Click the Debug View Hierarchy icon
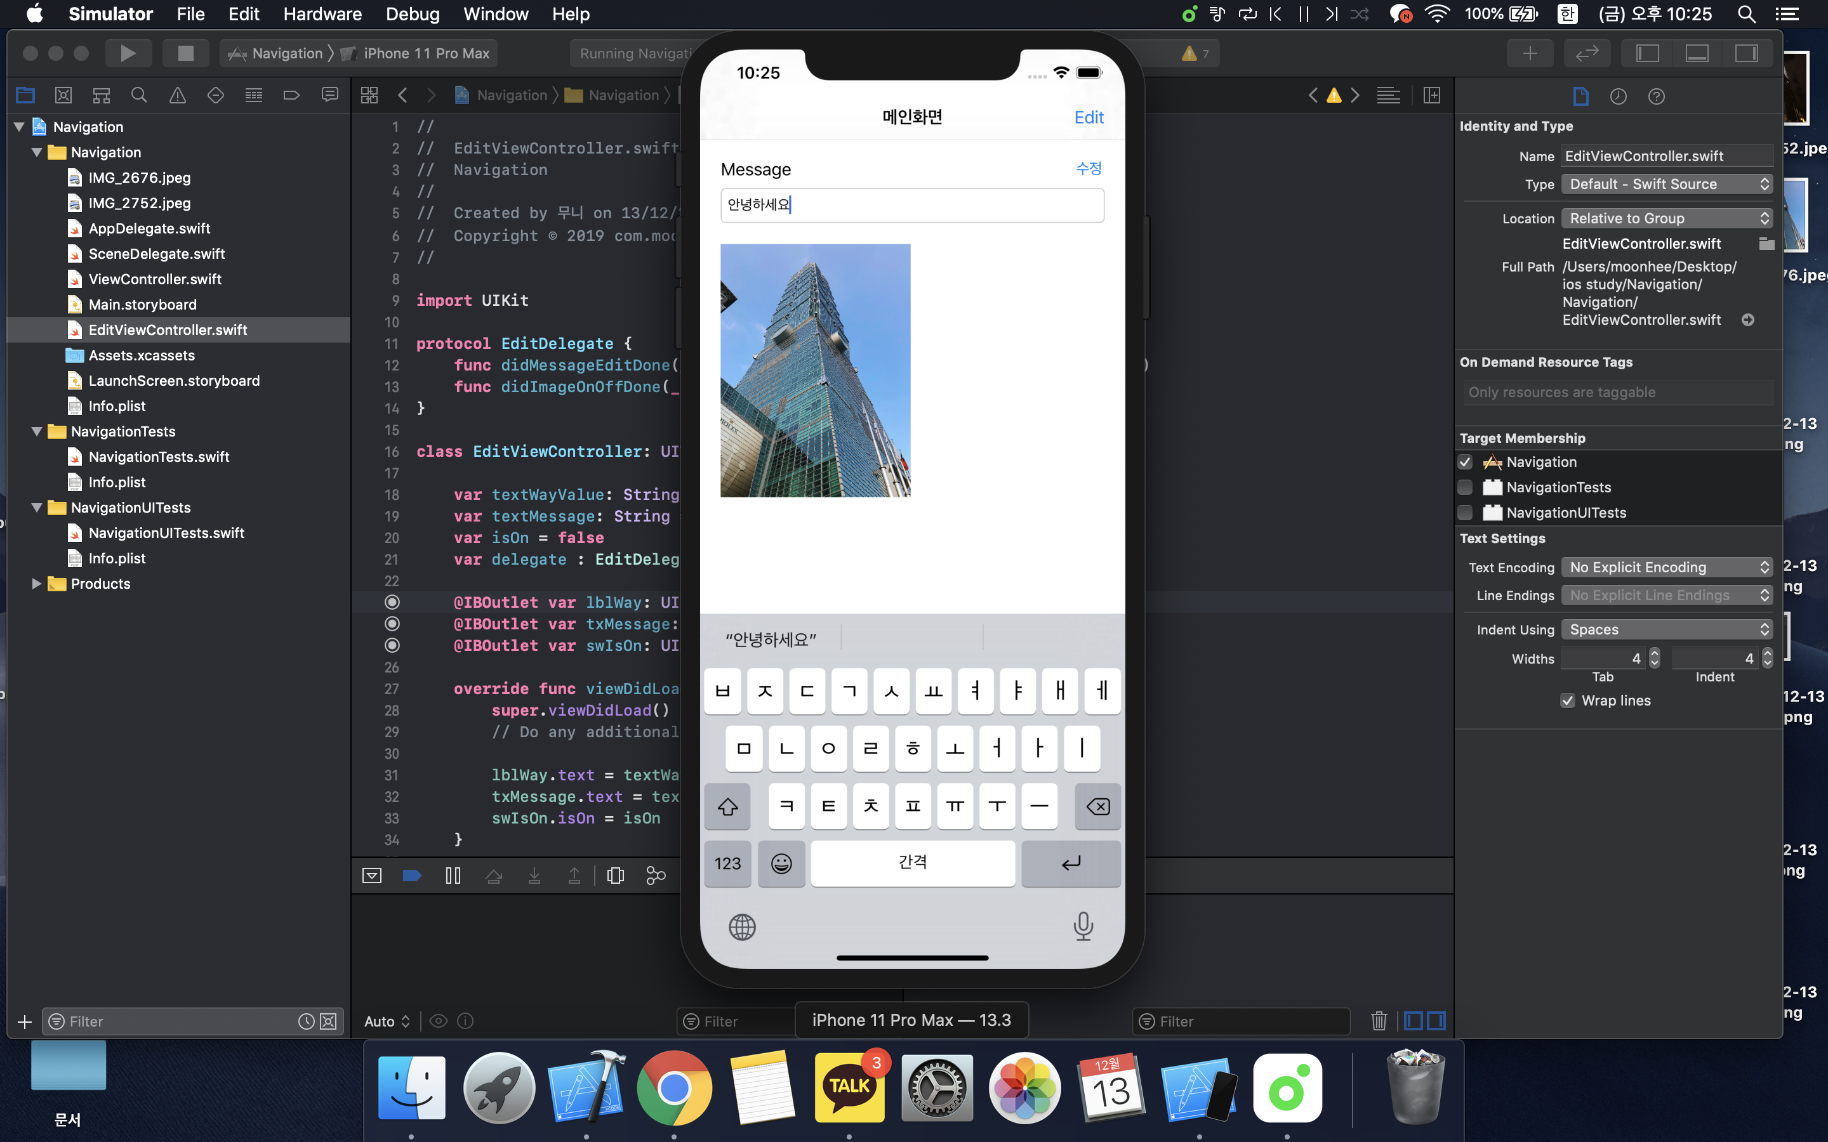This screenshot has width=1828, height=1142. click(x=615, y=876)
